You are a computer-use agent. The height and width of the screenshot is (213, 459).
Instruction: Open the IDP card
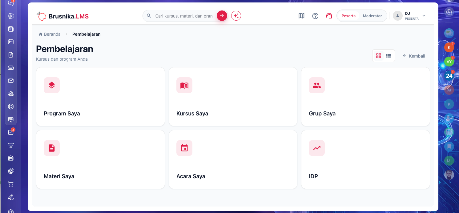point(365,159)
